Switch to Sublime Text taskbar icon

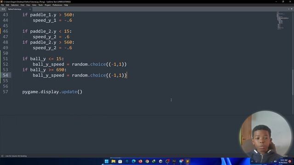(x=188, y=161)
